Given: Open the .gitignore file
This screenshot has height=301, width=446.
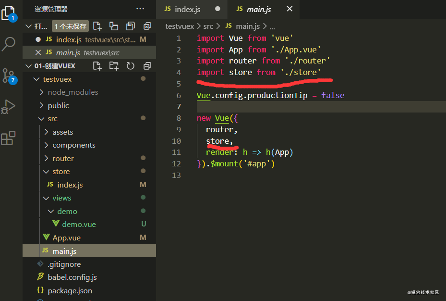Looking at the screenshot, I should [89, 264].
